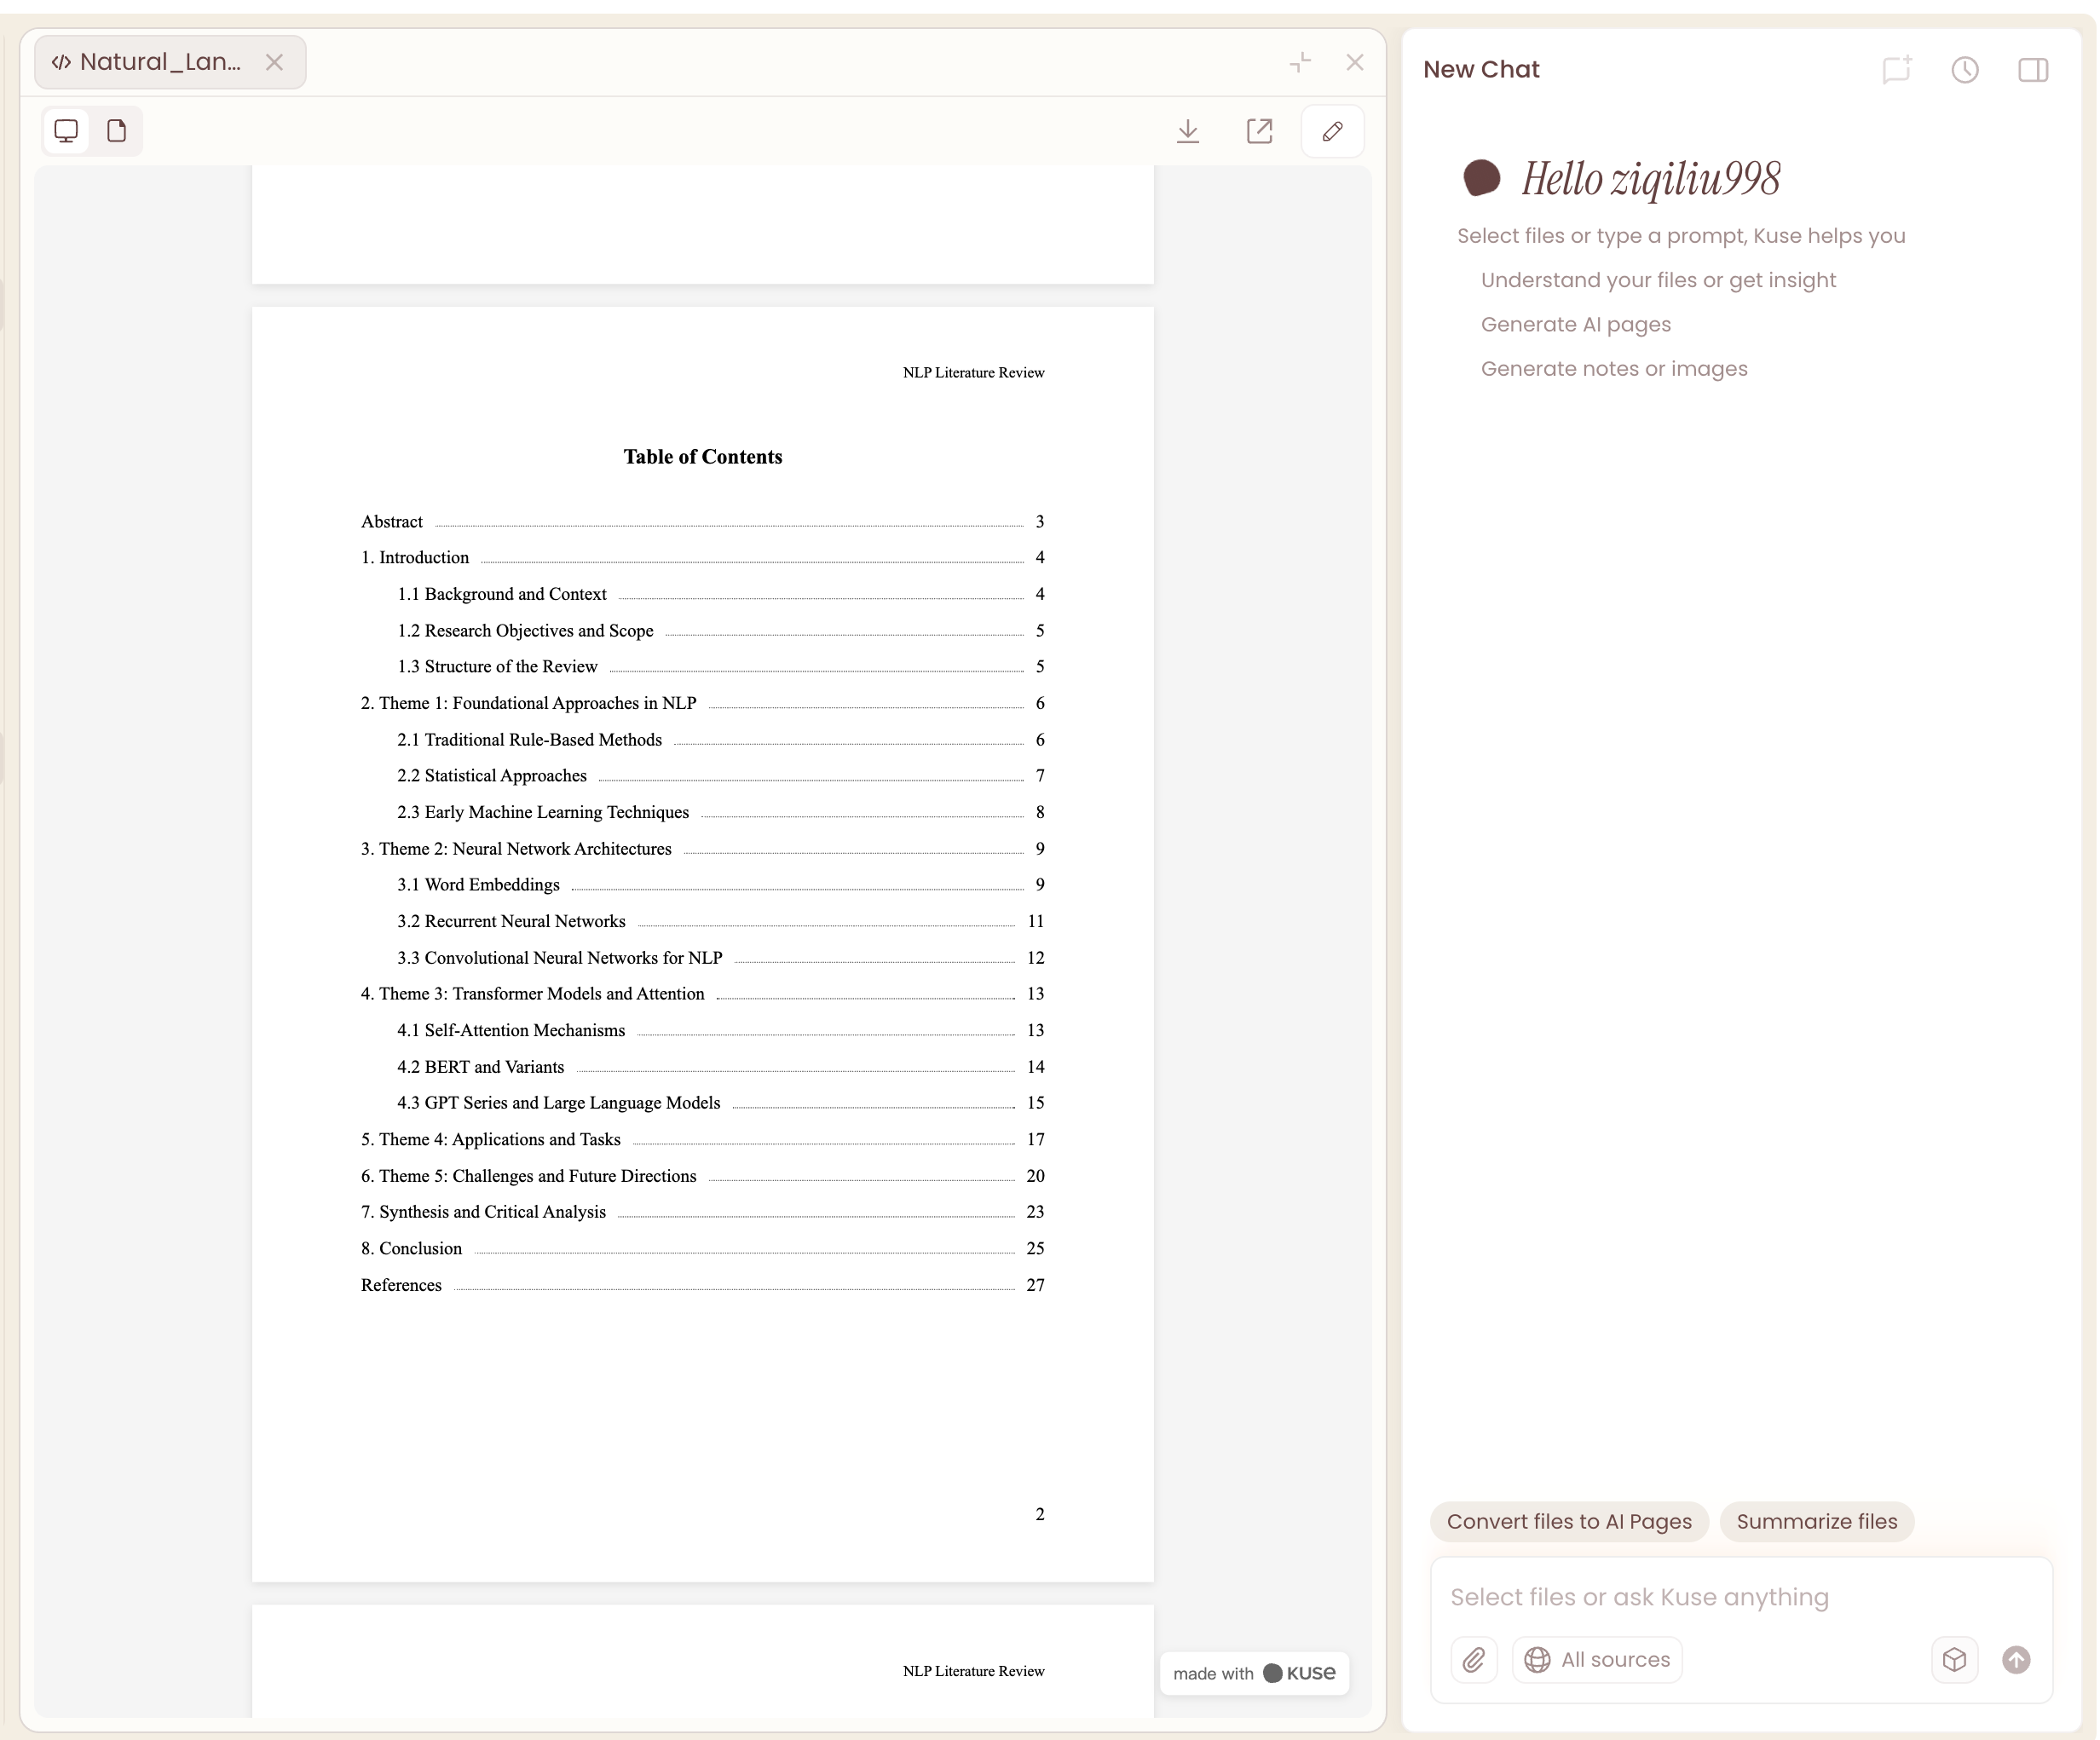
Task: Open the AI model cube selector
Action: [1954, 1659]
